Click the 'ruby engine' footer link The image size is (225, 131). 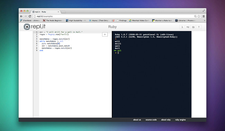pyautogui.click(x=180, y=120)
